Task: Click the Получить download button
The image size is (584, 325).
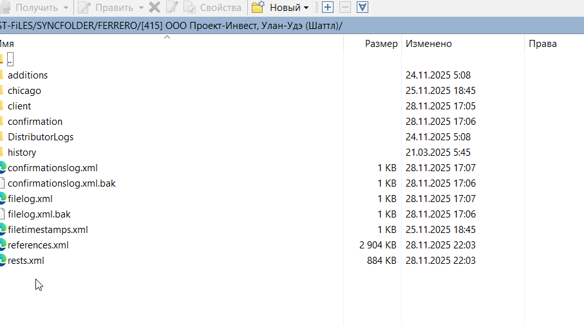Action: pos(30,8)
